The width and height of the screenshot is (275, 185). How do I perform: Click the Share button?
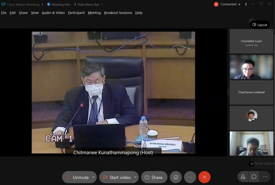coord(154,177)
